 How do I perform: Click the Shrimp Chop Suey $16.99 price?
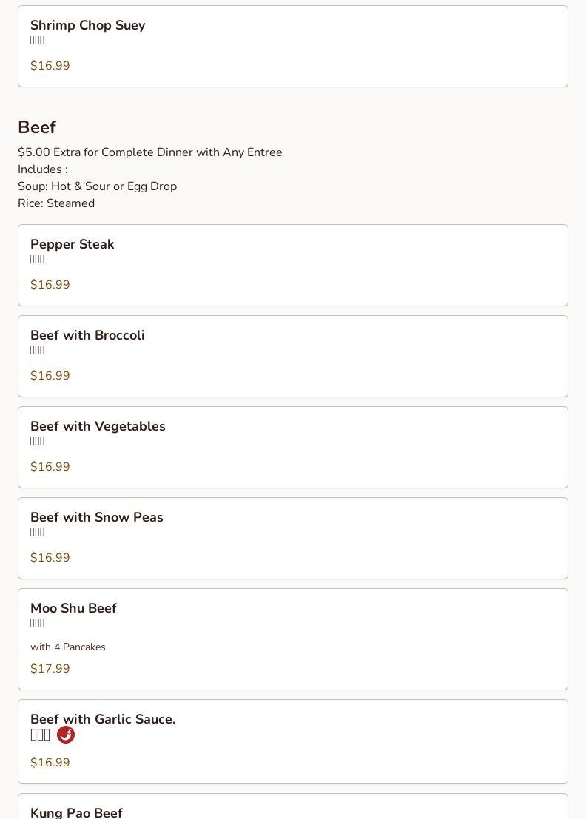click(50, 66)
